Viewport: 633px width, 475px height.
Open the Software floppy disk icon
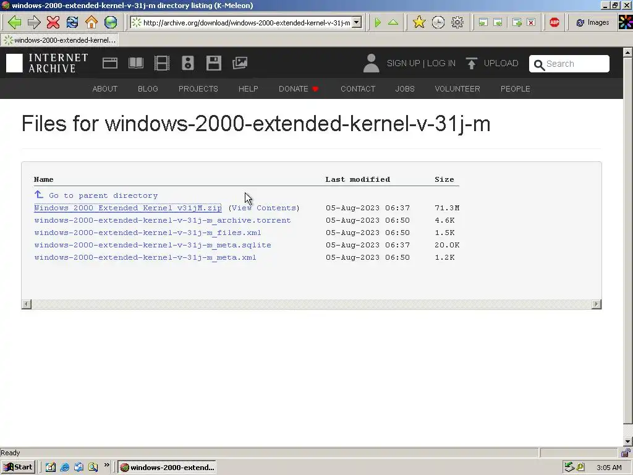(213, 63)
